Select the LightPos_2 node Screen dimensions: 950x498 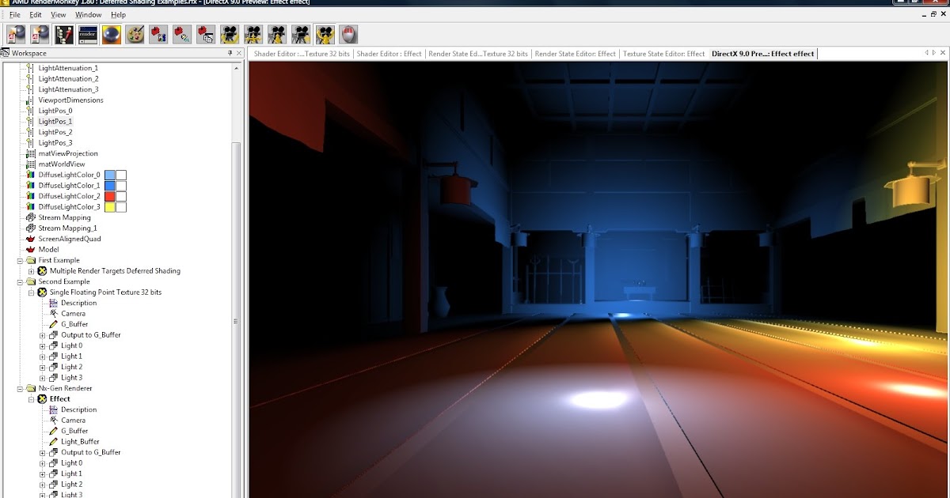pyautogui.click(x=55, y=132)
